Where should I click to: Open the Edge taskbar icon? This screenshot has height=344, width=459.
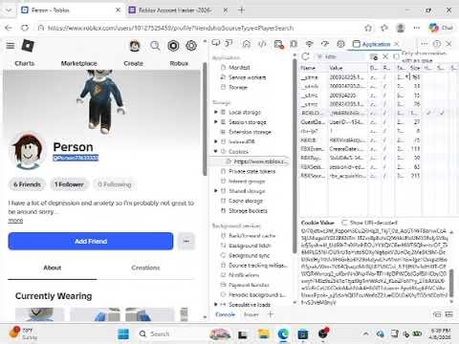[x=283, y=333]
